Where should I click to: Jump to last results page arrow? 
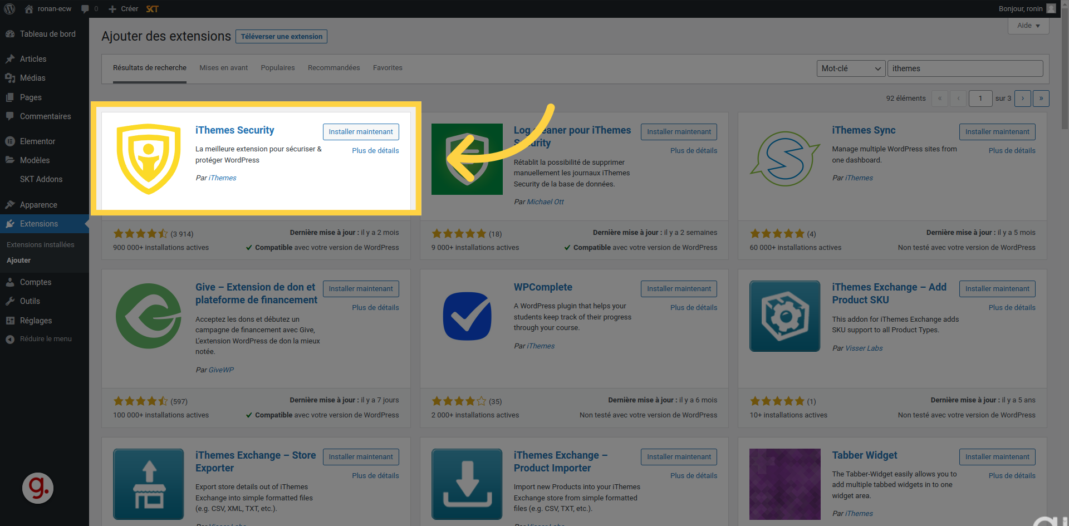pyautogui.click(x=1041, y=99)
